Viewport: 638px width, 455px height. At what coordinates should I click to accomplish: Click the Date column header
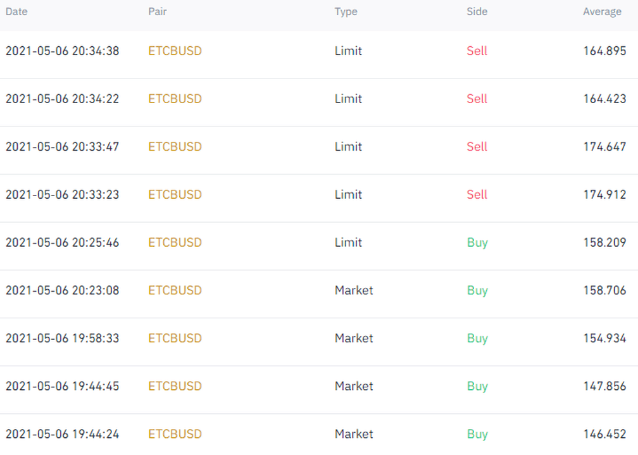pyautogui.click(x=16, y=11)
